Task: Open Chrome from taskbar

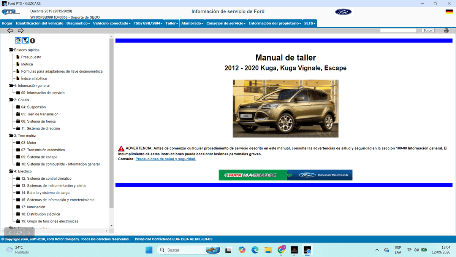Action: (282, 250)
